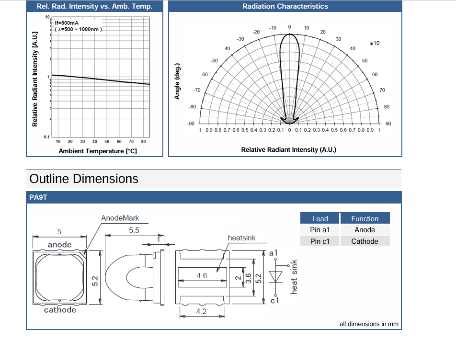Click the 'all dimensions in mm' note
The image size is (456, 340).
point(369,324)
